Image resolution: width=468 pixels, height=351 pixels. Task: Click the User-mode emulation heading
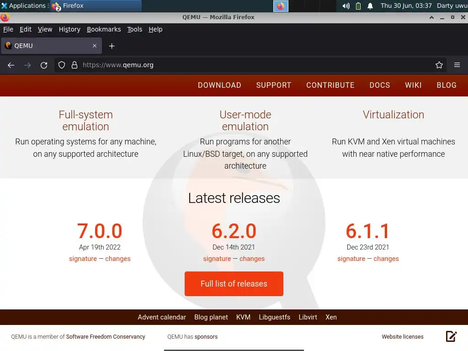(245, 121)
